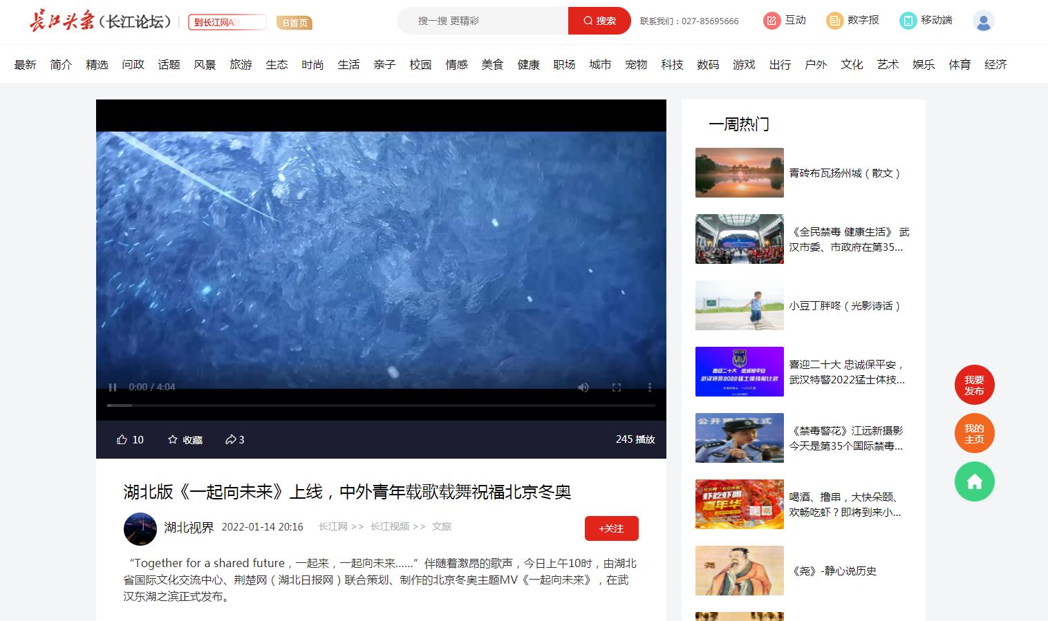1048x621 pixels.
Task: Open the 娱乐 category
Action: (924, 64)
